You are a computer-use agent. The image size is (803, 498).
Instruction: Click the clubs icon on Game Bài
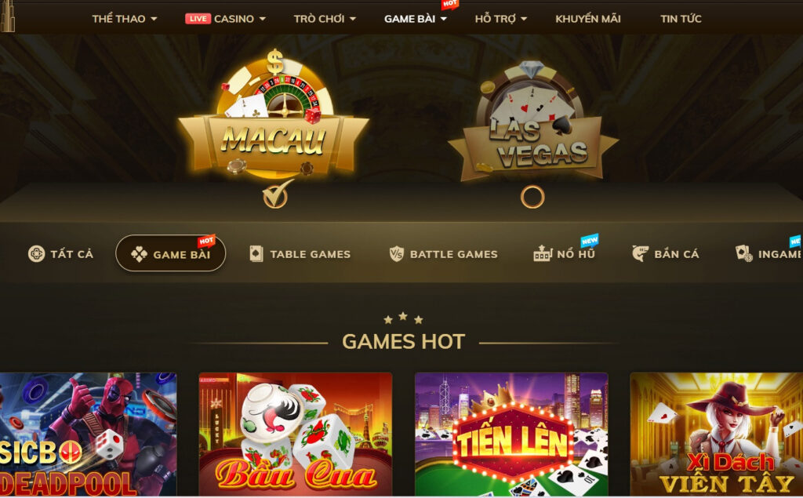(x=139, y=254)
